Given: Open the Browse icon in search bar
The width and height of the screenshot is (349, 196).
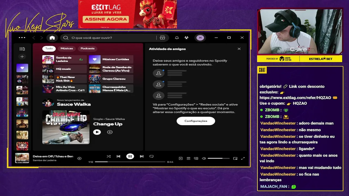Looking at the screenshot, I should coord(163,38).
